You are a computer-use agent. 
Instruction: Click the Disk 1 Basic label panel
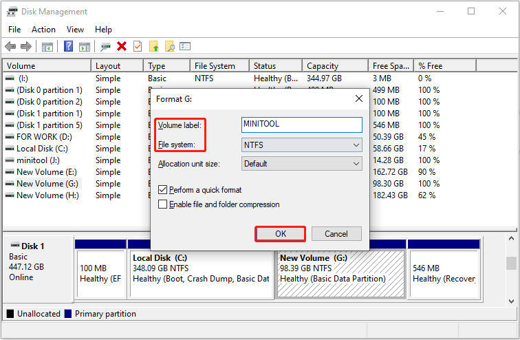38,268
